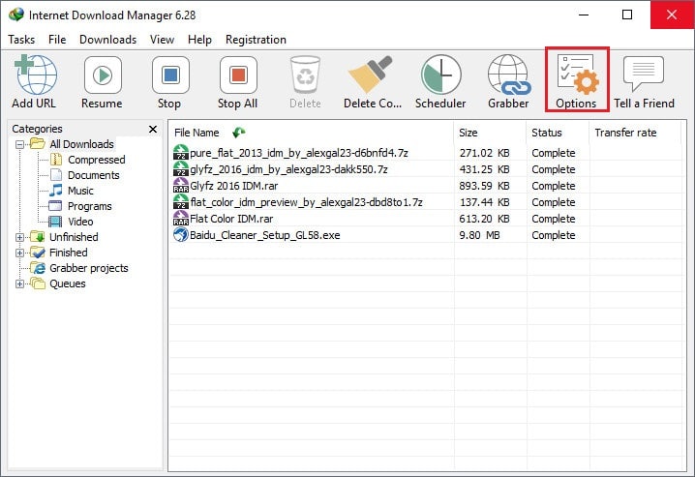Select All Downloads category
This screenshot has width=695, height=477.
81,144
